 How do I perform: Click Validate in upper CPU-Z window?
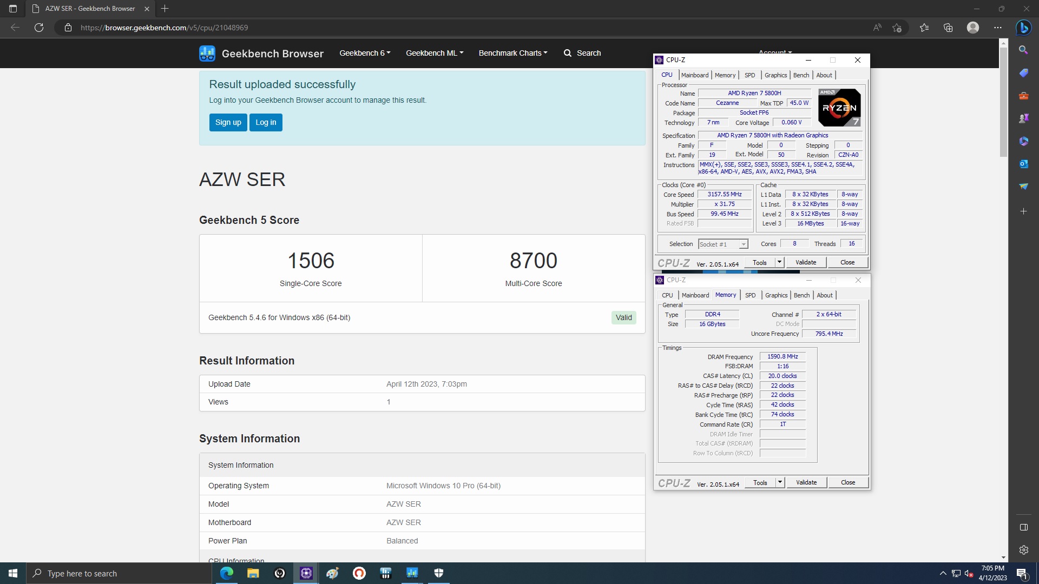coord(806,262)
